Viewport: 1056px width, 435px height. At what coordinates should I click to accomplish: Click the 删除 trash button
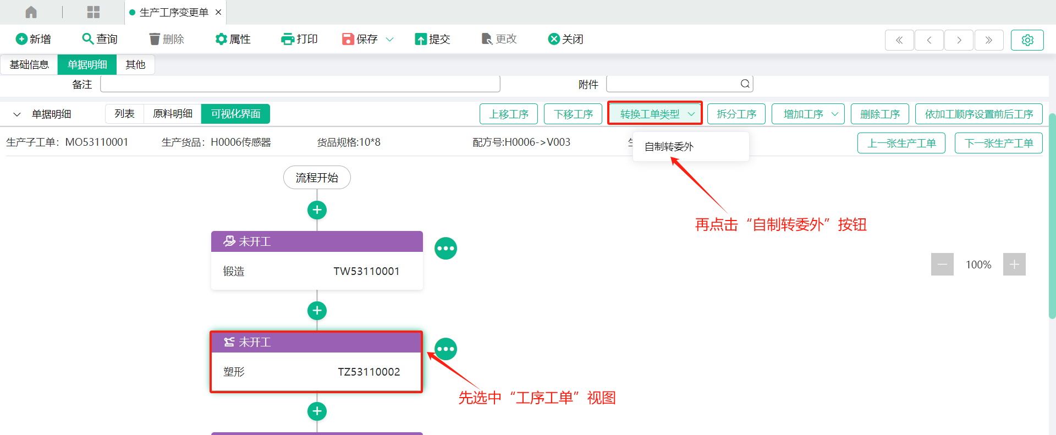point(167,39)
